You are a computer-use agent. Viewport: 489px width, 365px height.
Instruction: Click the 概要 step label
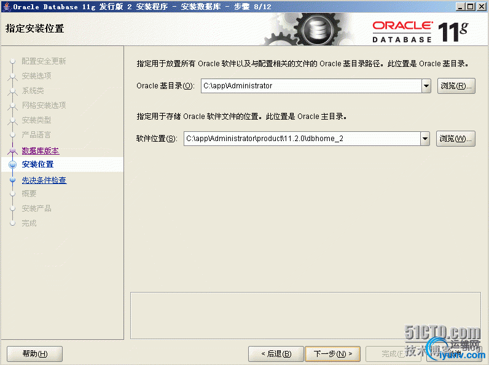click(29, 194)
